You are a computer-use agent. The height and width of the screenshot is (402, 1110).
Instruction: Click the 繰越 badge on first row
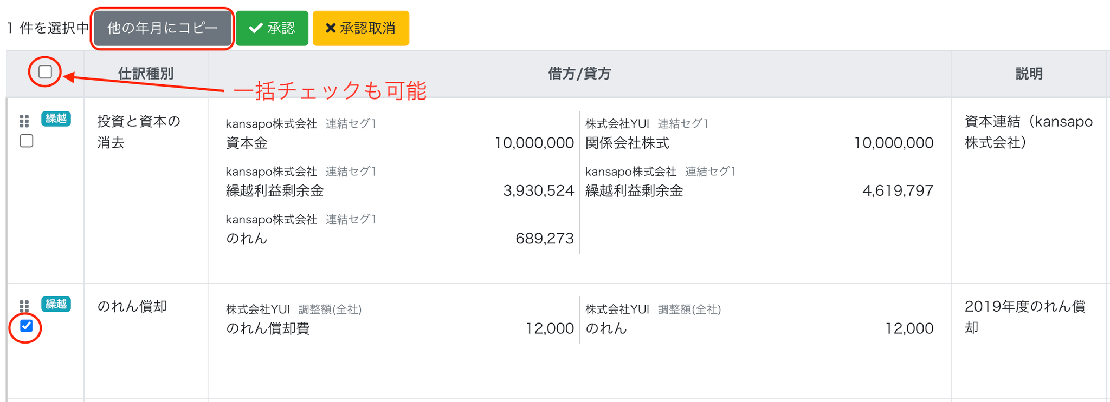point(56,118)
